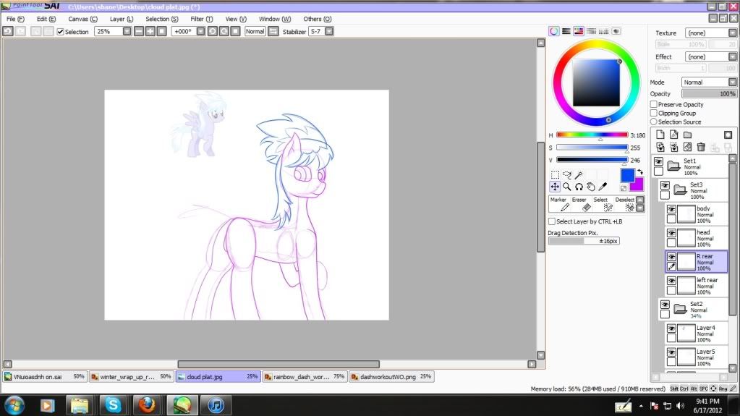Delete the selected layer with trash icon

(x=702, y=148)
